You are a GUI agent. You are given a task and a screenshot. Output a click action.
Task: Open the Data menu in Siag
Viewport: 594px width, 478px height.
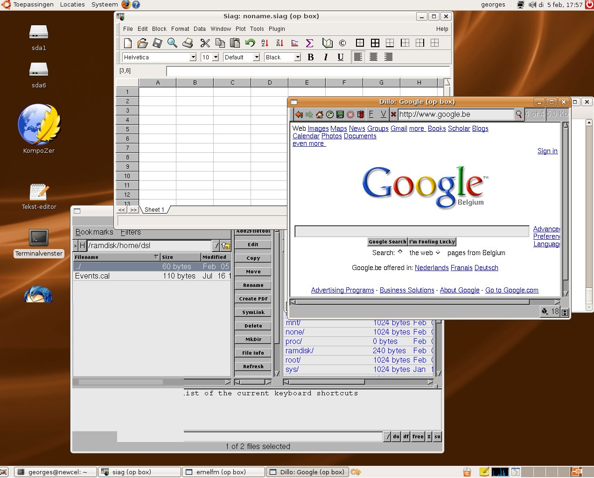[200, 29]
